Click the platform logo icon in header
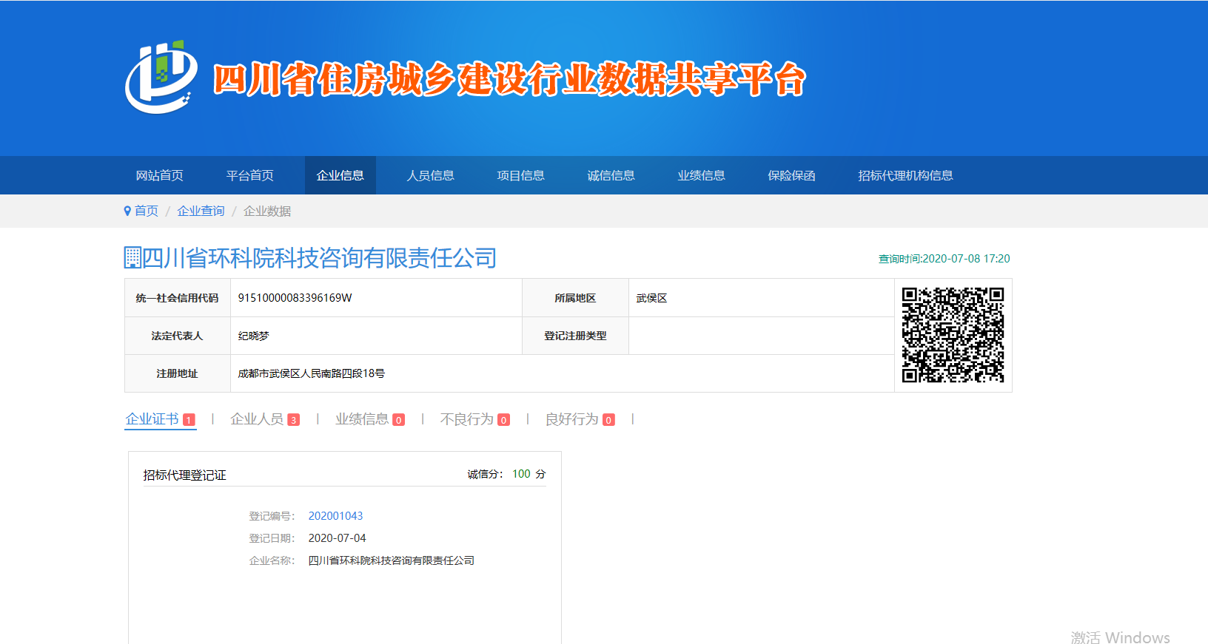The height and width of the screenshot is (644, 1208). pos(161,77)
